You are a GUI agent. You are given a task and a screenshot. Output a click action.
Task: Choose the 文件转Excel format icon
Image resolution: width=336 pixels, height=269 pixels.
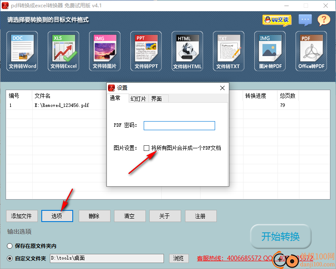(x=63, y=51)
